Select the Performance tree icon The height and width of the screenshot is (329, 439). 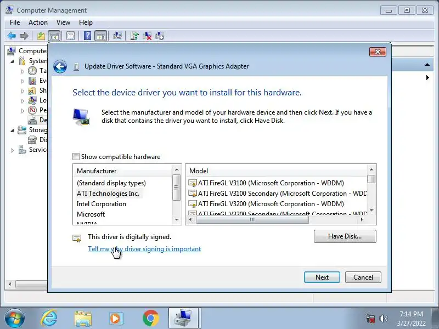[x=32, y=110]
